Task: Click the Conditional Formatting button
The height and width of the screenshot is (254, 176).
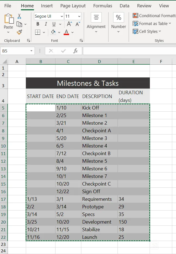Action: [154, 16]
